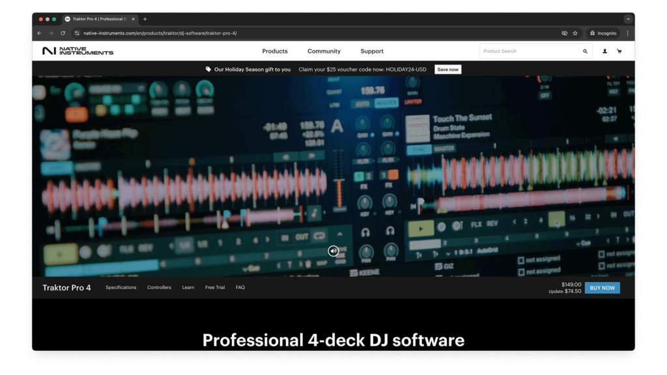Screen dimensions: 667x375
Task: Open site information icon in address bar
Action: click(x=77, y=33)
